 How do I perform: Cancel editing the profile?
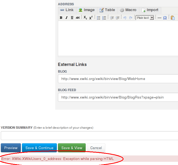[x=96, y=148]
